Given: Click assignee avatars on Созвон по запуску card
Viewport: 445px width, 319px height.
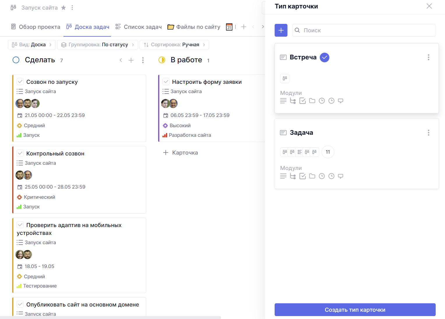Looking at the screenshot, I should 28,103.
